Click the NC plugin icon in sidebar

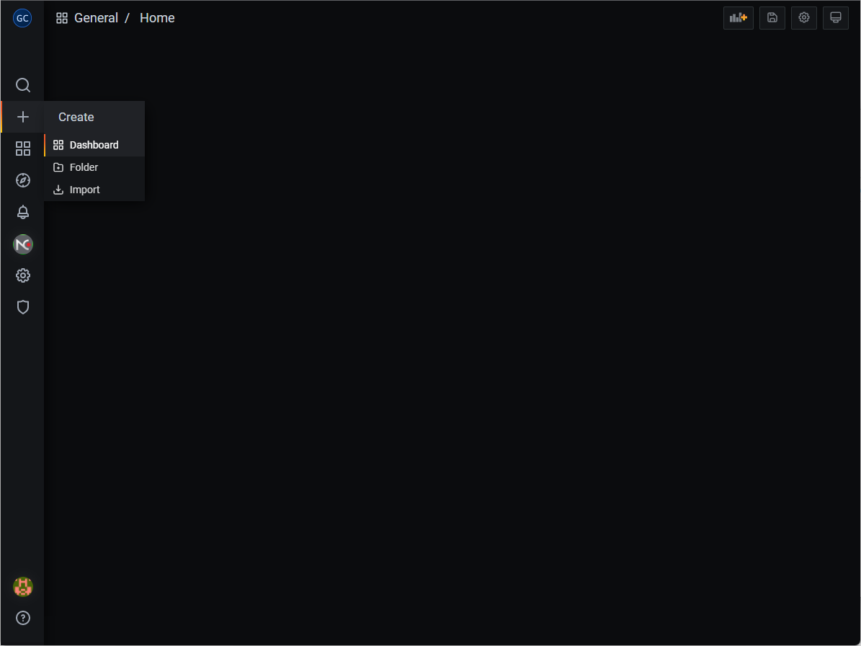[22, 244]
